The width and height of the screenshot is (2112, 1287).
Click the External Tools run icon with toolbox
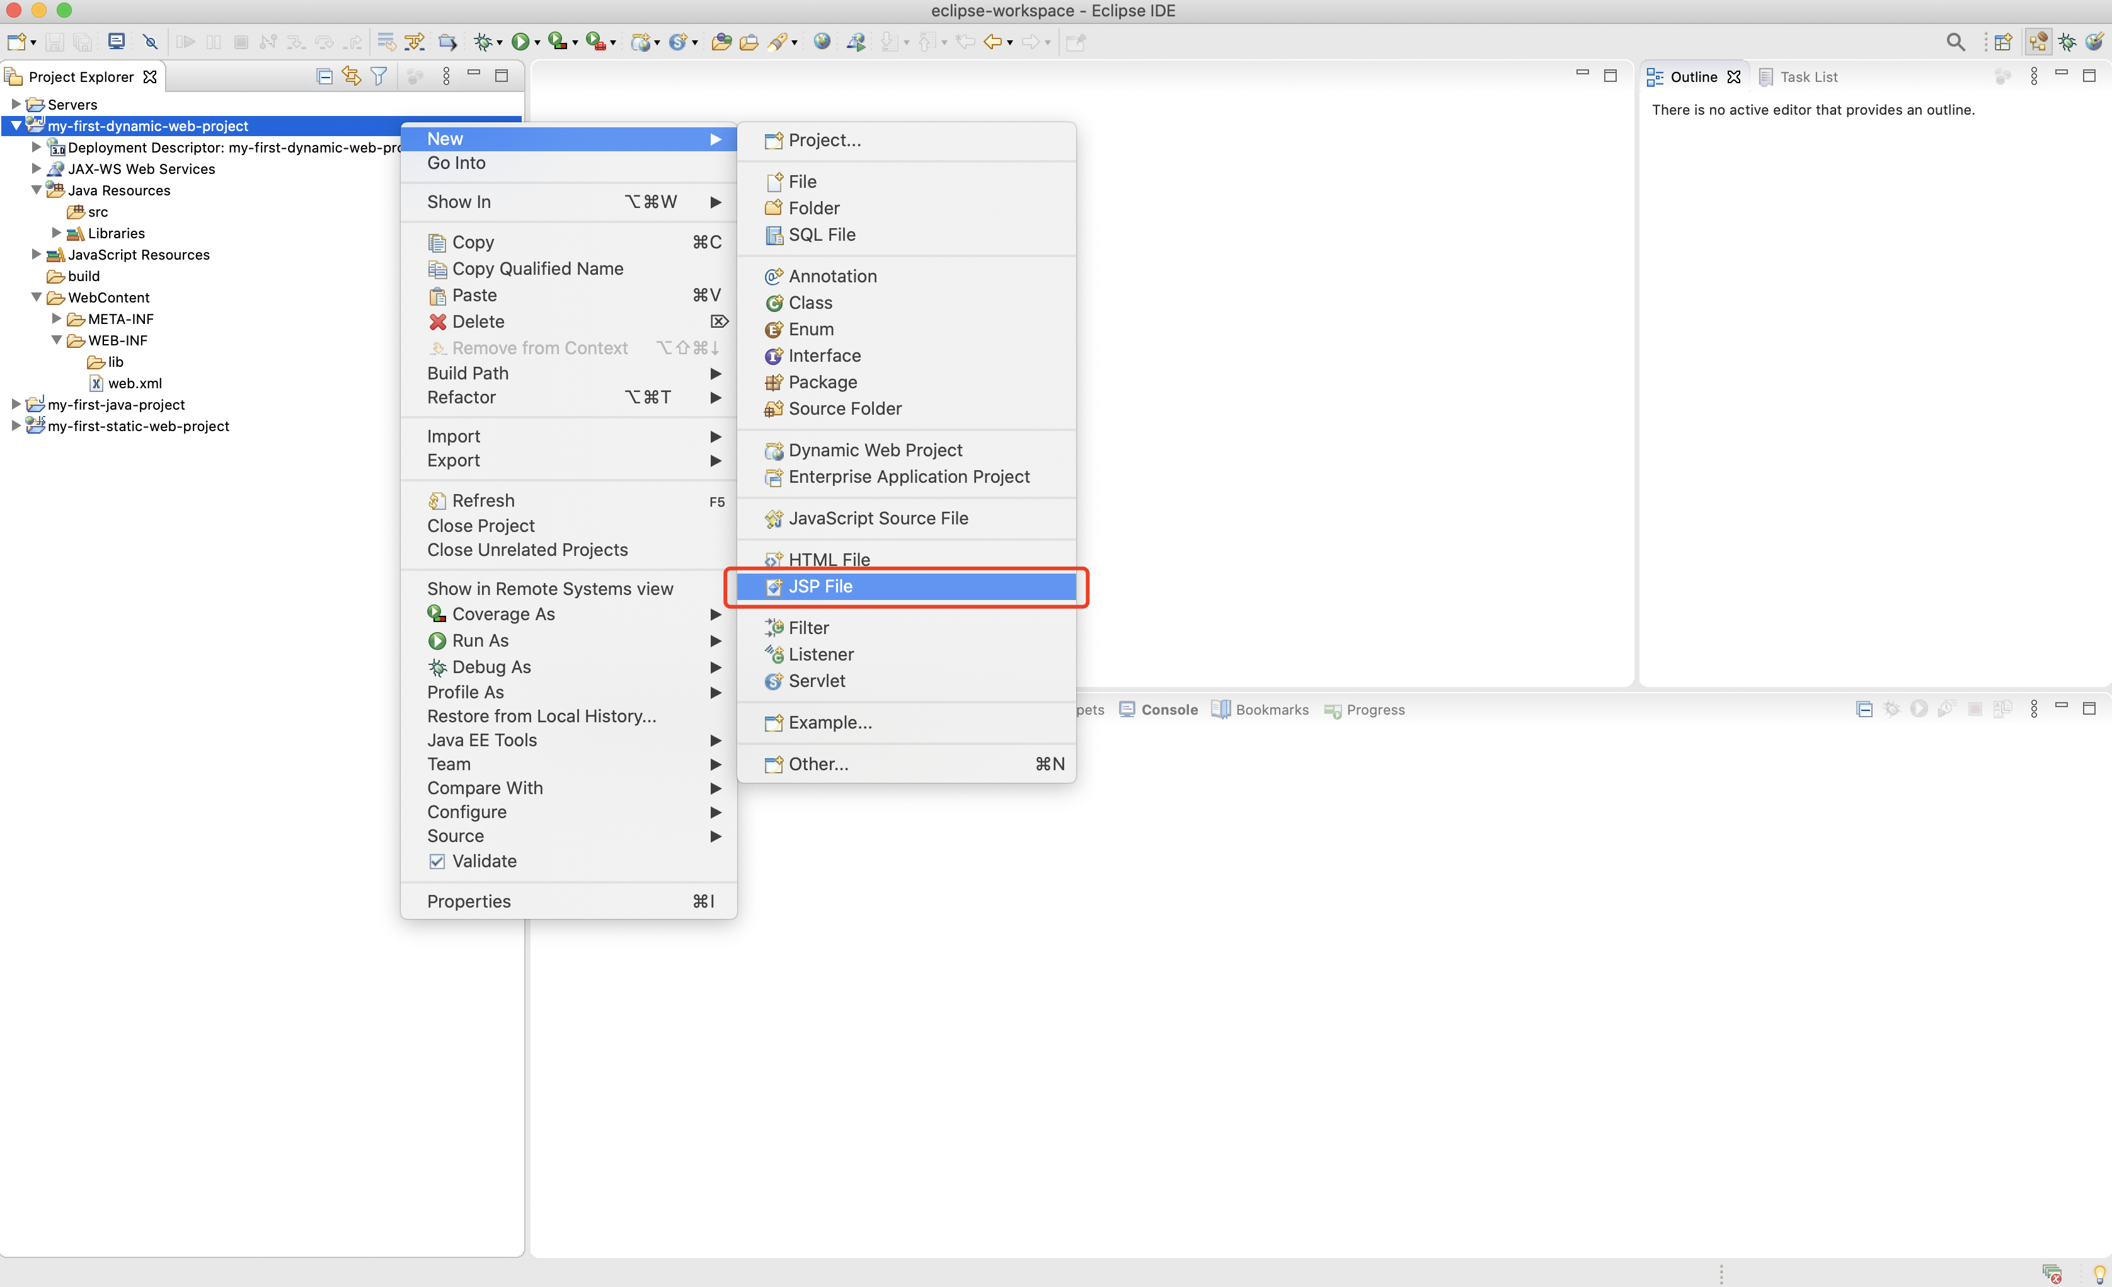pyautogui.click(x=595, y=41)
